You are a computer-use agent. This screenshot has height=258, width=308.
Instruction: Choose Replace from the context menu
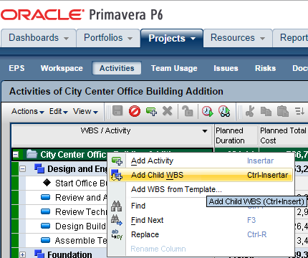(201, 234)
